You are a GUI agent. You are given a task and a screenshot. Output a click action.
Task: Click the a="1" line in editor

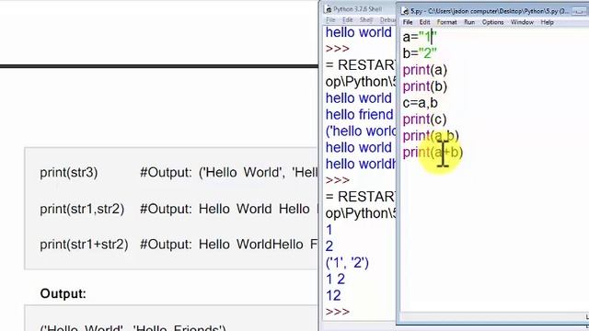point(420,37)
